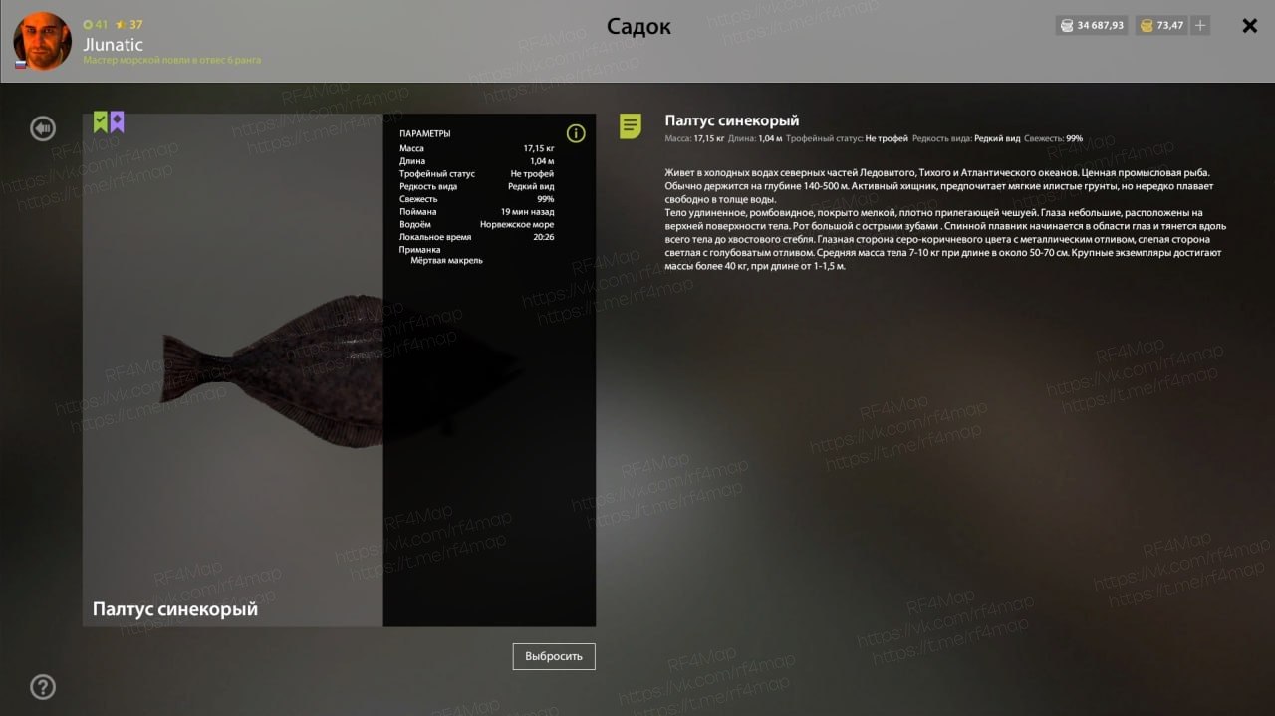Click the Длина value 1,04 м in parameters
Viewport: 1275px width, 716px height.
pos(542,161)
